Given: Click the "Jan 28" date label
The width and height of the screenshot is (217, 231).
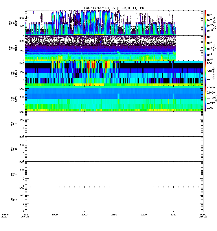Looking at the screenshot, I should (x=25, y=217).
